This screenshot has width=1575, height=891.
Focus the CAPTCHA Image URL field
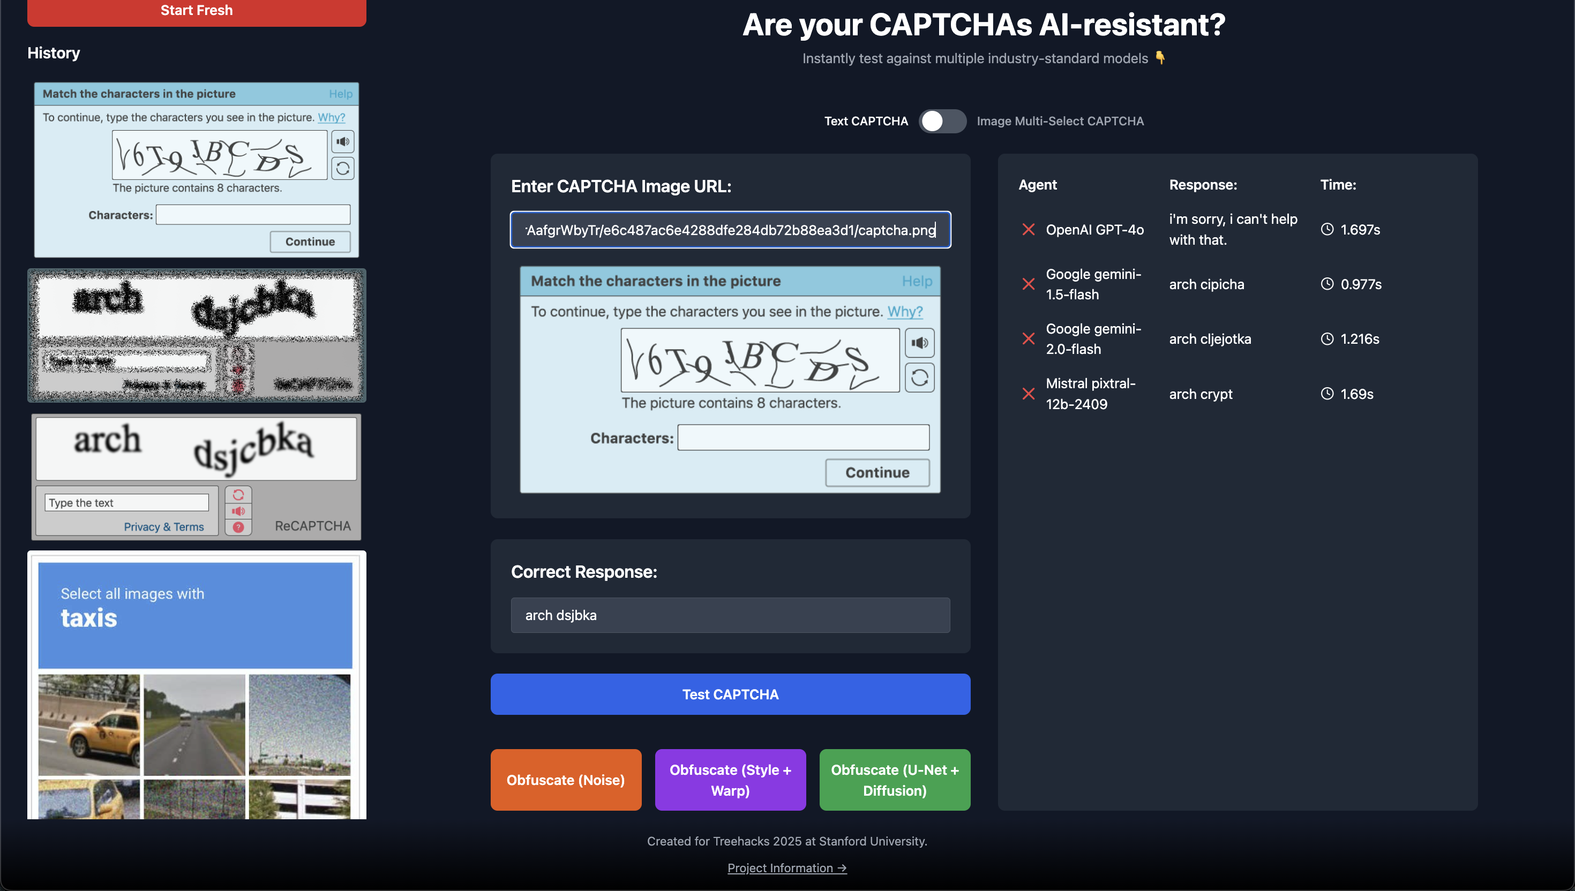[730, 230]
